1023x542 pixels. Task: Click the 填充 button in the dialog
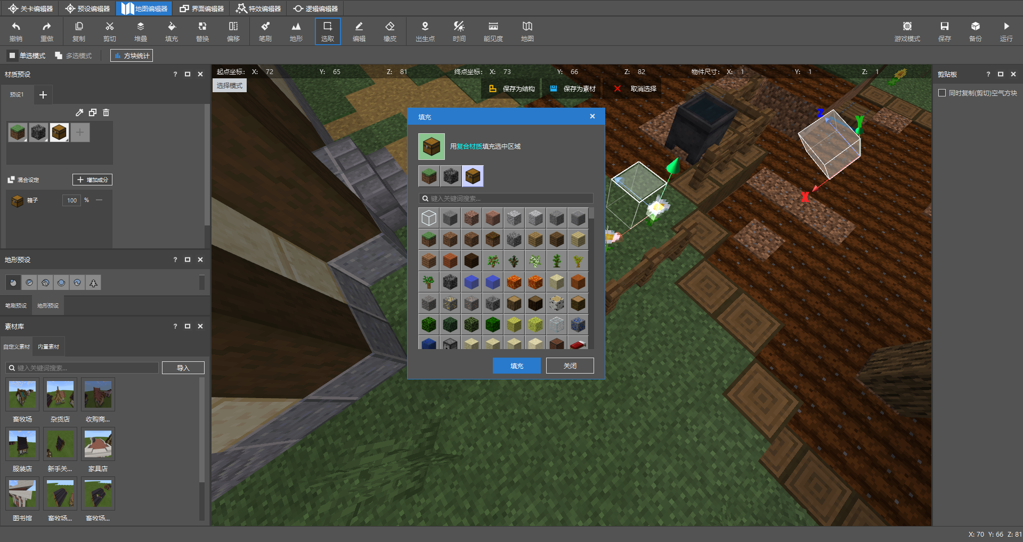[x=517, y=366]
